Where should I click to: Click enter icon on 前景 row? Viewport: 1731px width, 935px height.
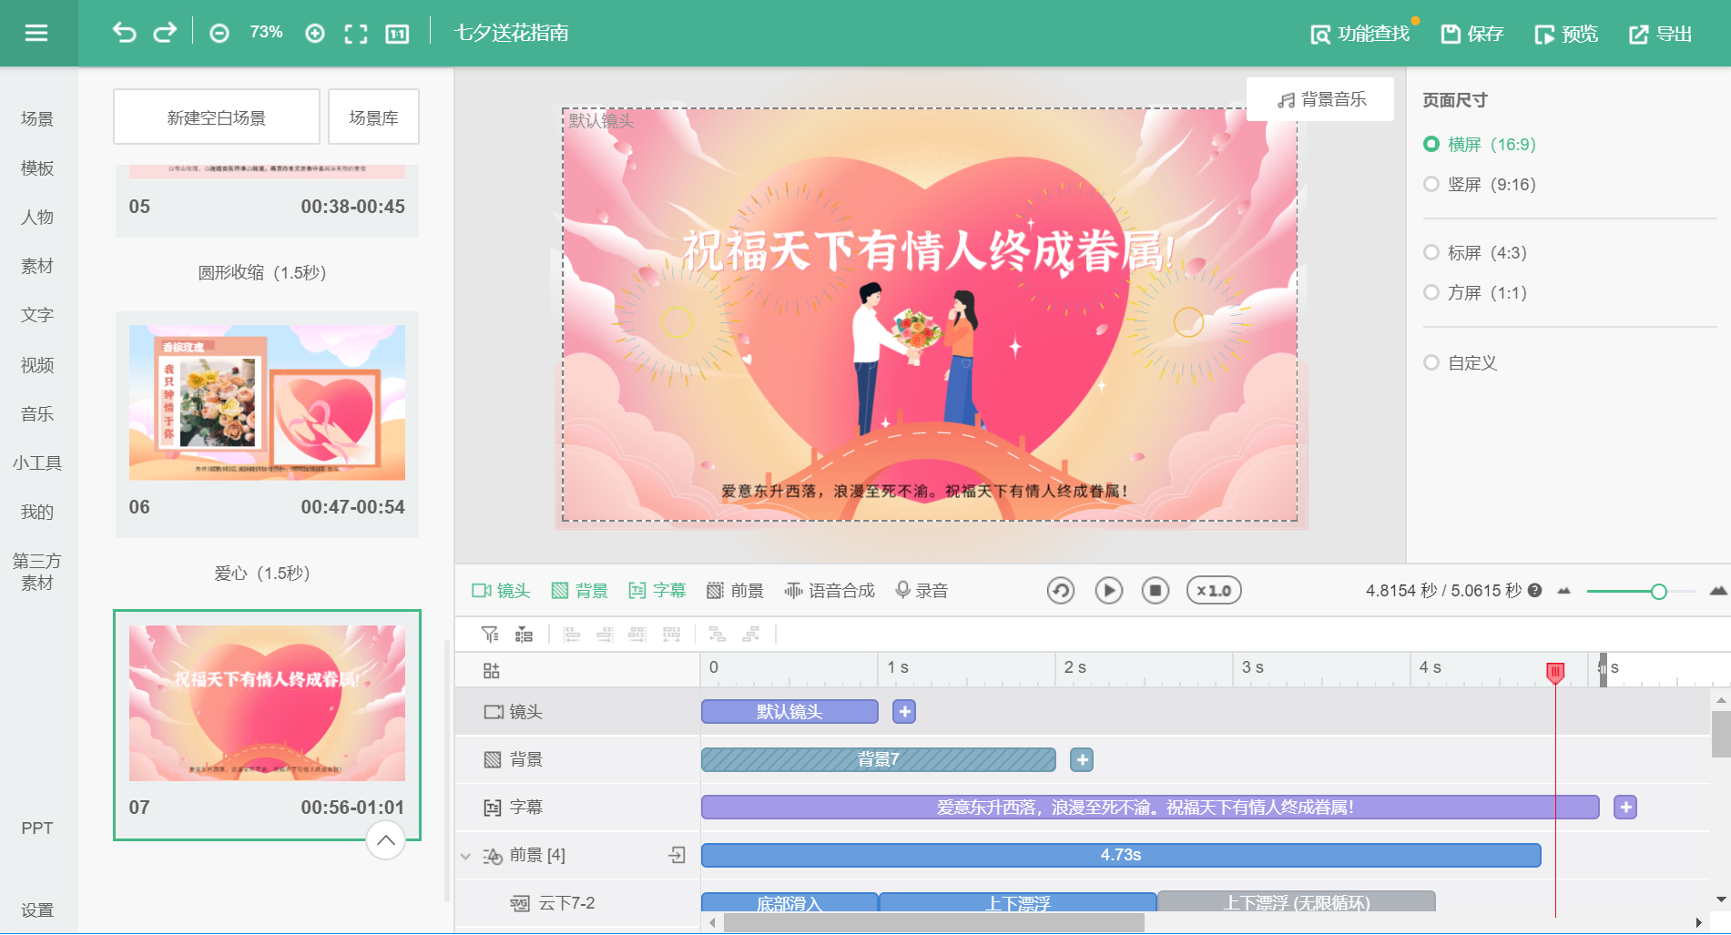pyautogui.click(x=677, y=855)
